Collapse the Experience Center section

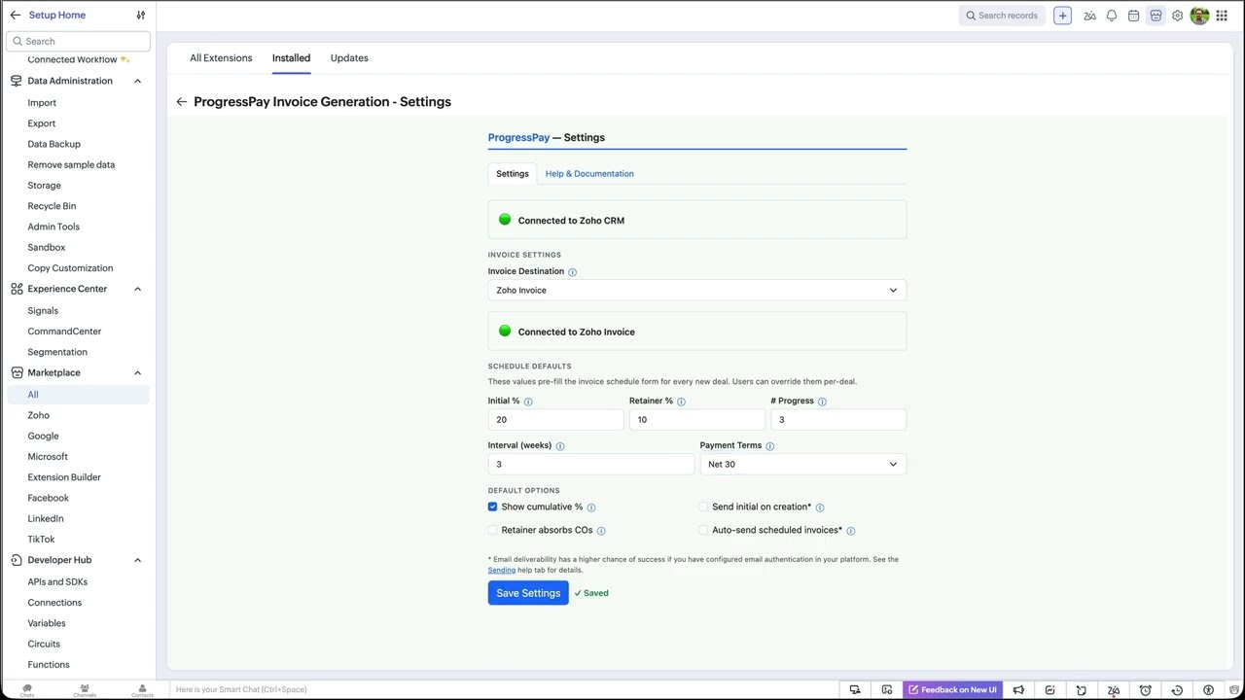tap(137, 289)
